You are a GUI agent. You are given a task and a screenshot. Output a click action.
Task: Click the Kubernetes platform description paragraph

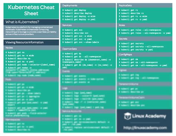pyautogui.click(x=31, y=31)
